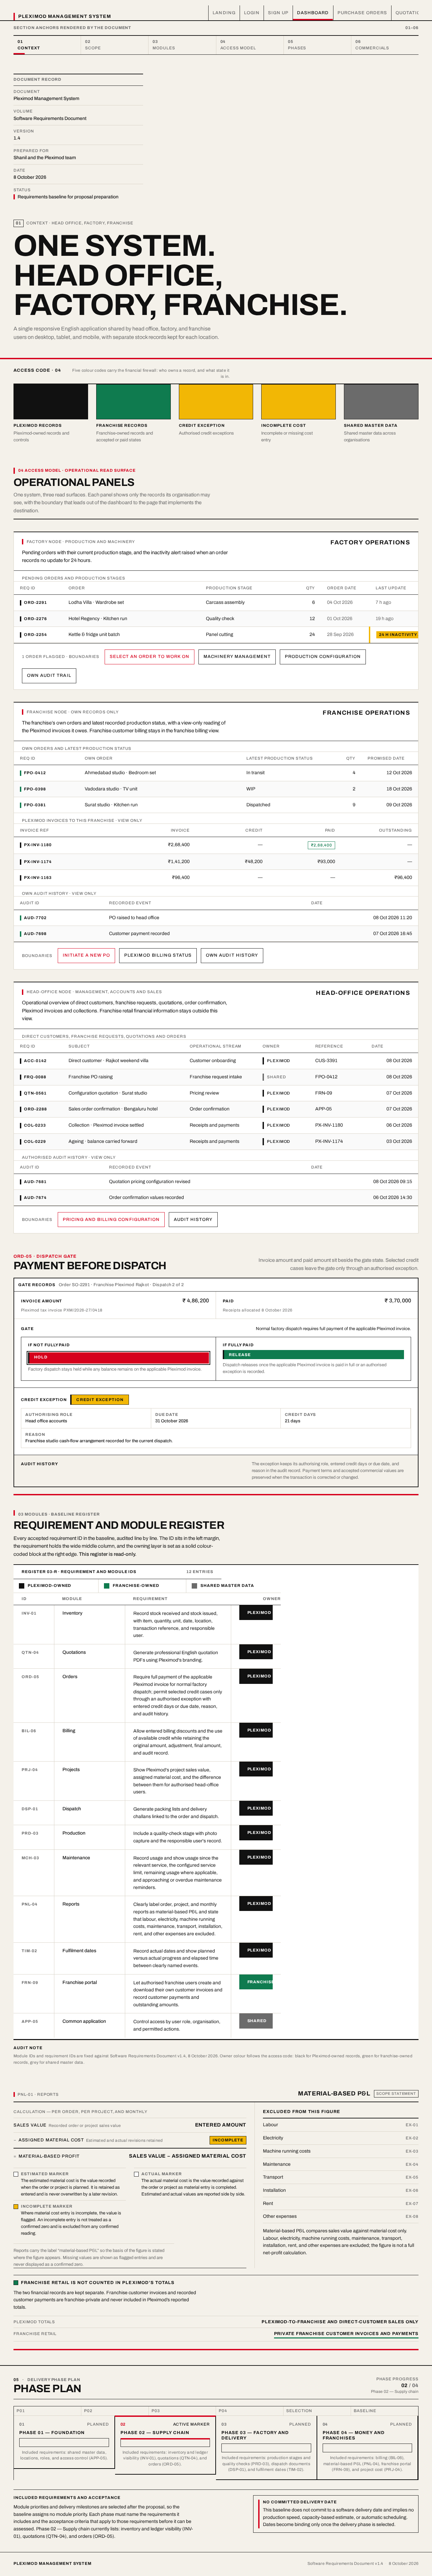The height and width of the screenshot is (2576, 432).
Task: Switch to the Login tab
Action: pos(251,13)
